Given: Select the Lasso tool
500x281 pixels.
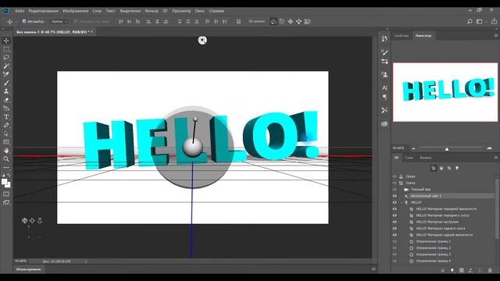Looking at the screenshot, I should [x=6, y=57].
